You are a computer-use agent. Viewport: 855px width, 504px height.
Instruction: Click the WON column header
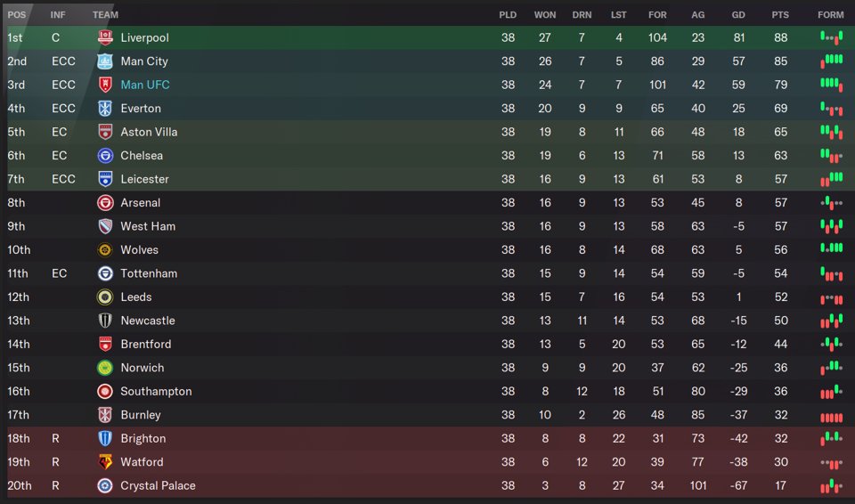coord(545,15)
